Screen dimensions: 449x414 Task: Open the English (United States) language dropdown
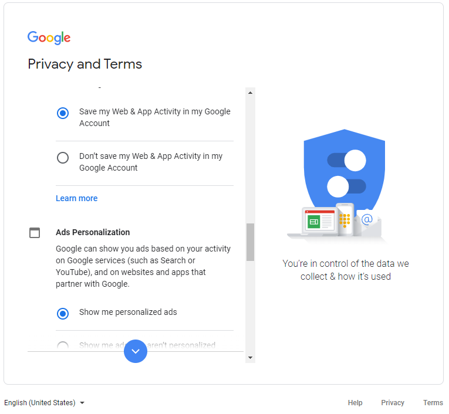[45, 402]
